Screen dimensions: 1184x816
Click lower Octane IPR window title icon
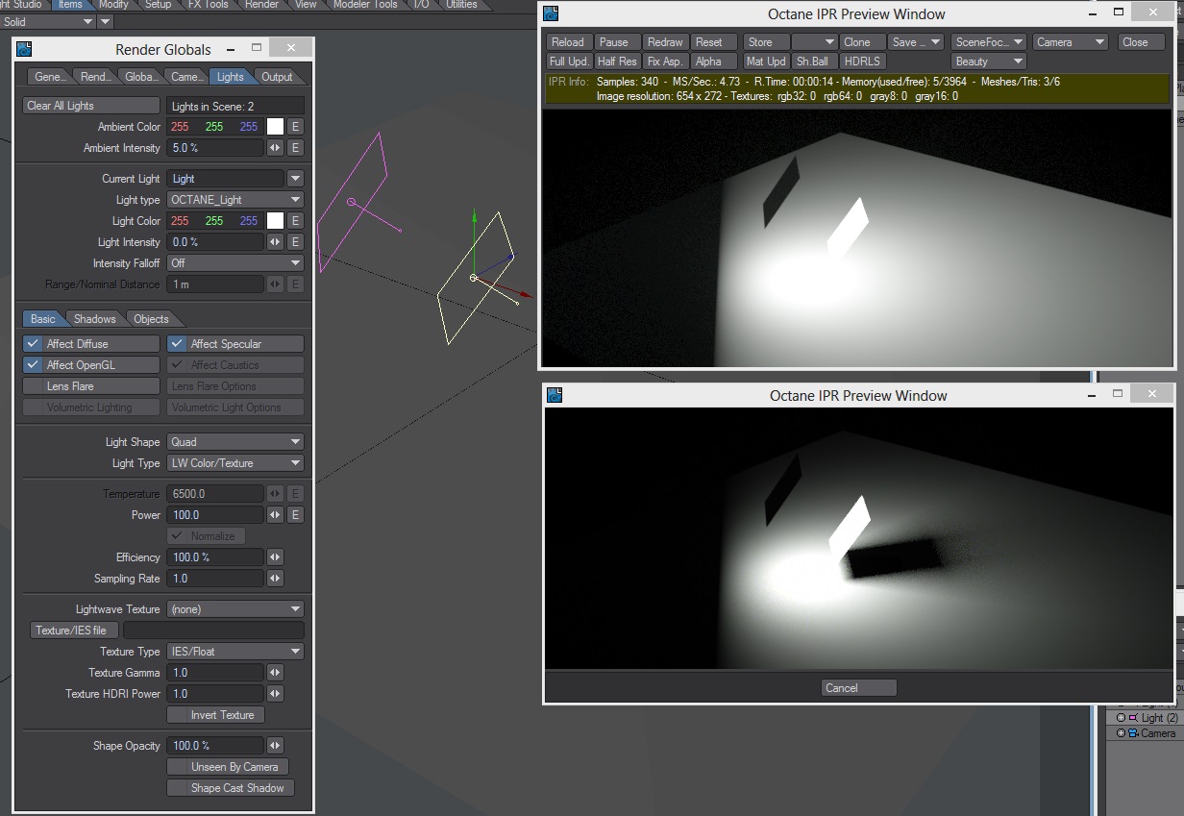coord(554,395)
